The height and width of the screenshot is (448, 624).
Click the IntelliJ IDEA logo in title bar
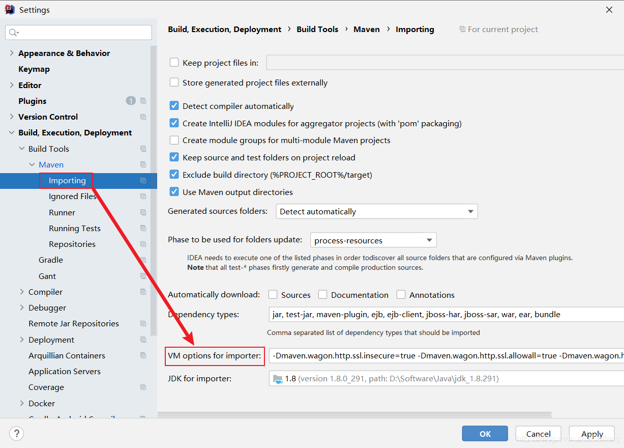click(10, 10)
